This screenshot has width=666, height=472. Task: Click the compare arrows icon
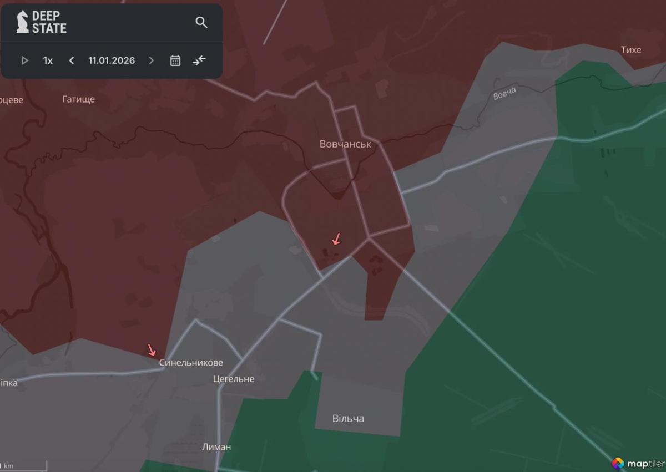click(x=199, y=60)
